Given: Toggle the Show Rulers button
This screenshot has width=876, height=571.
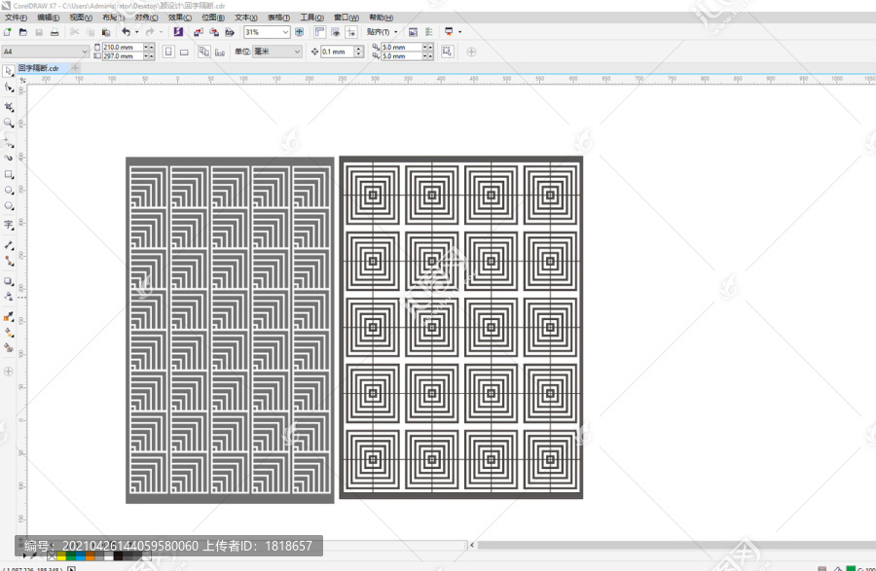Looking at the screenshot, I should 319,32.
